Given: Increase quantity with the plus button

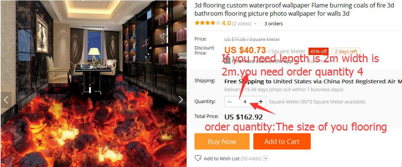Looking at the screenshot, I should pos(261,102).
